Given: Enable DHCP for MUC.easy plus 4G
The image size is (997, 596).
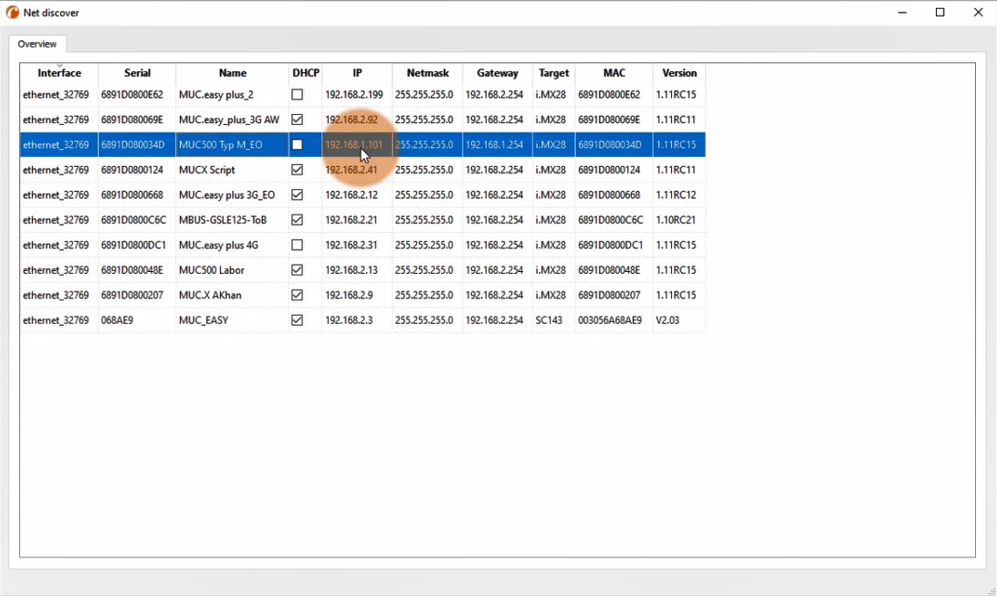Looking at the screenshot, I should pos(297,245).
